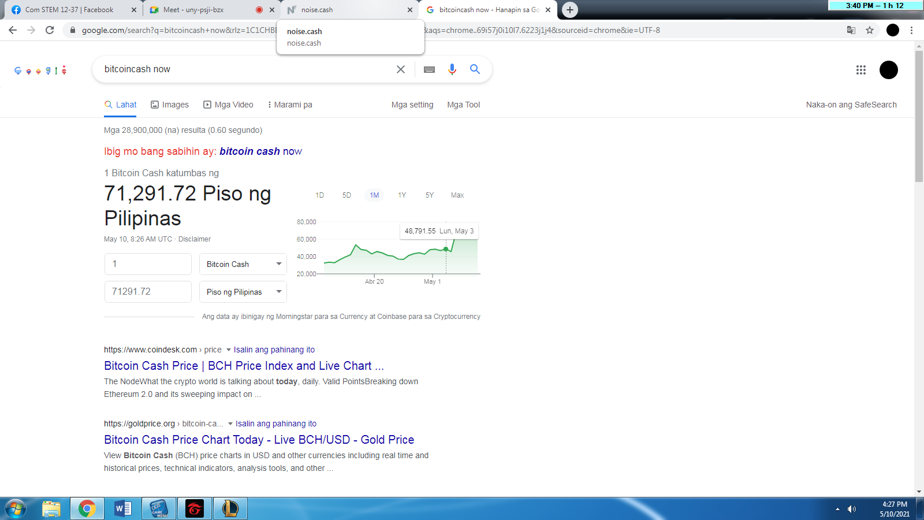The height and width of the screenshot is (520, 924).
Task: Open the Chrome three-dot menu
Action: [x=911, y=30]
